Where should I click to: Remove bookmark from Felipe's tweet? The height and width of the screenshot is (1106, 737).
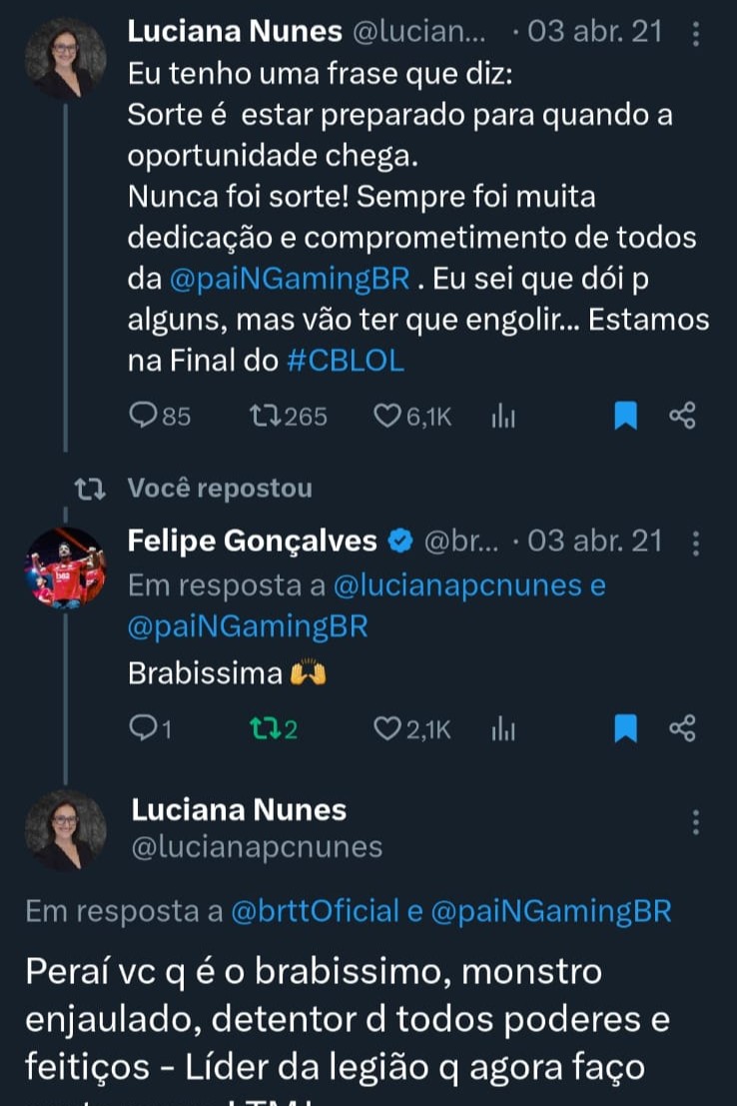pyautogui.click(x=625, y=730)
